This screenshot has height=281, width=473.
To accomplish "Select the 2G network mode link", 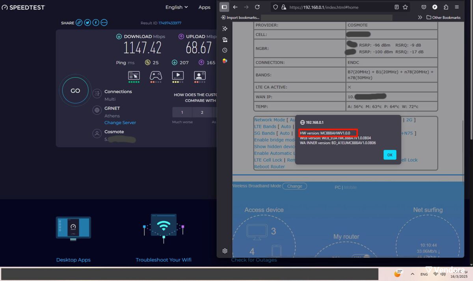I will click(x=409, y=120).
